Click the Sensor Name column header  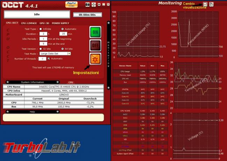coord(125,66)
